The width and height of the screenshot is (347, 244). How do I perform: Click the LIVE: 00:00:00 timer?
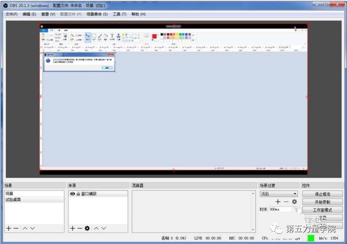[208, 238]
